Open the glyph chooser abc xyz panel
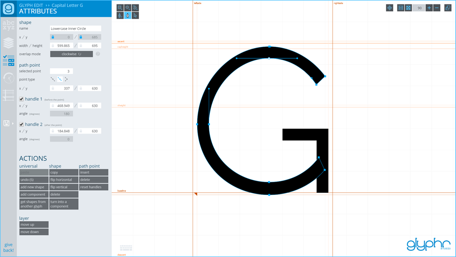The width and height of the screenshot is (456, 257). (x=9, y=25)
